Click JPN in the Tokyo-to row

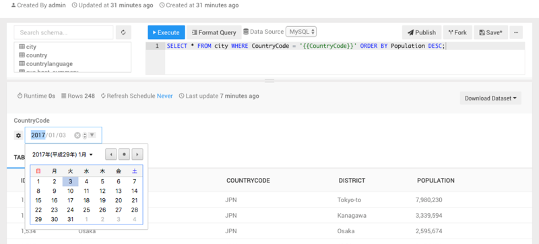pos(231,200)
